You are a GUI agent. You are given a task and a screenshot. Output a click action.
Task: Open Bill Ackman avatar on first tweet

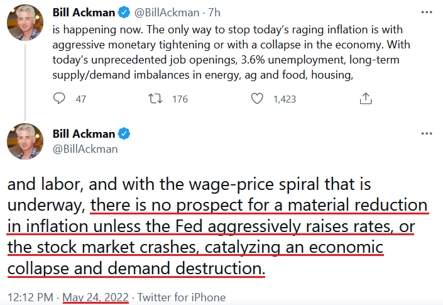pos(25,23)
